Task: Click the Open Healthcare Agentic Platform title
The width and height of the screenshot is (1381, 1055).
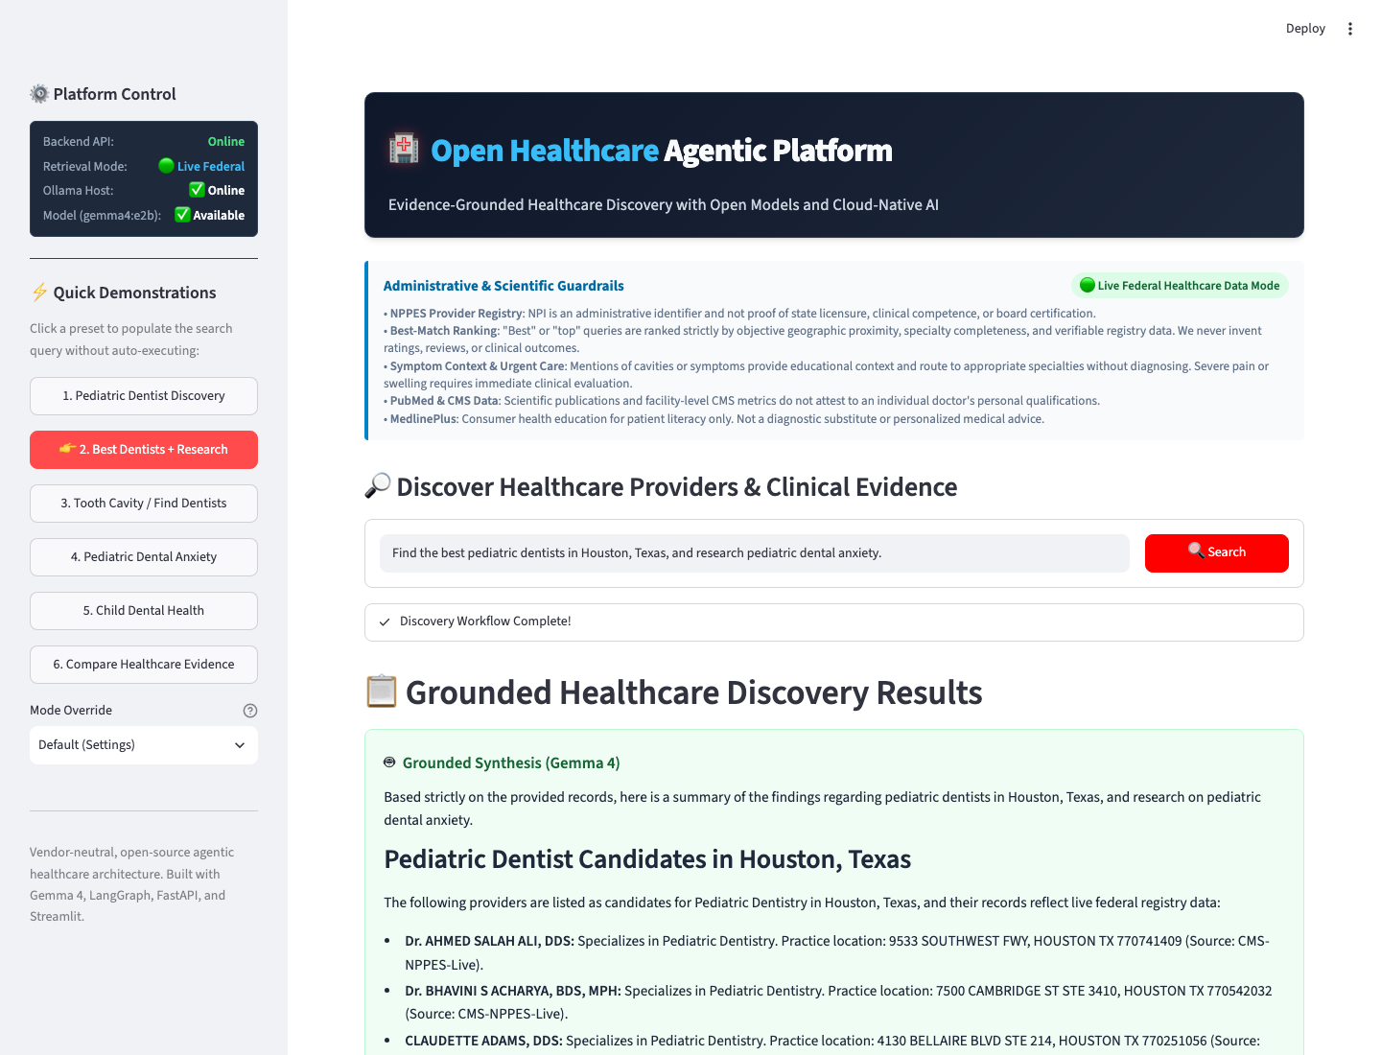Action: point(662,150)
